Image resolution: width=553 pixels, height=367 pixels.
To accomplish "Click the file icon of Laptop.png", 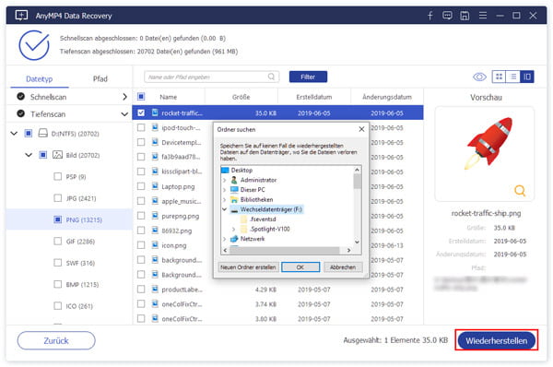I will [x=155, y=186].
